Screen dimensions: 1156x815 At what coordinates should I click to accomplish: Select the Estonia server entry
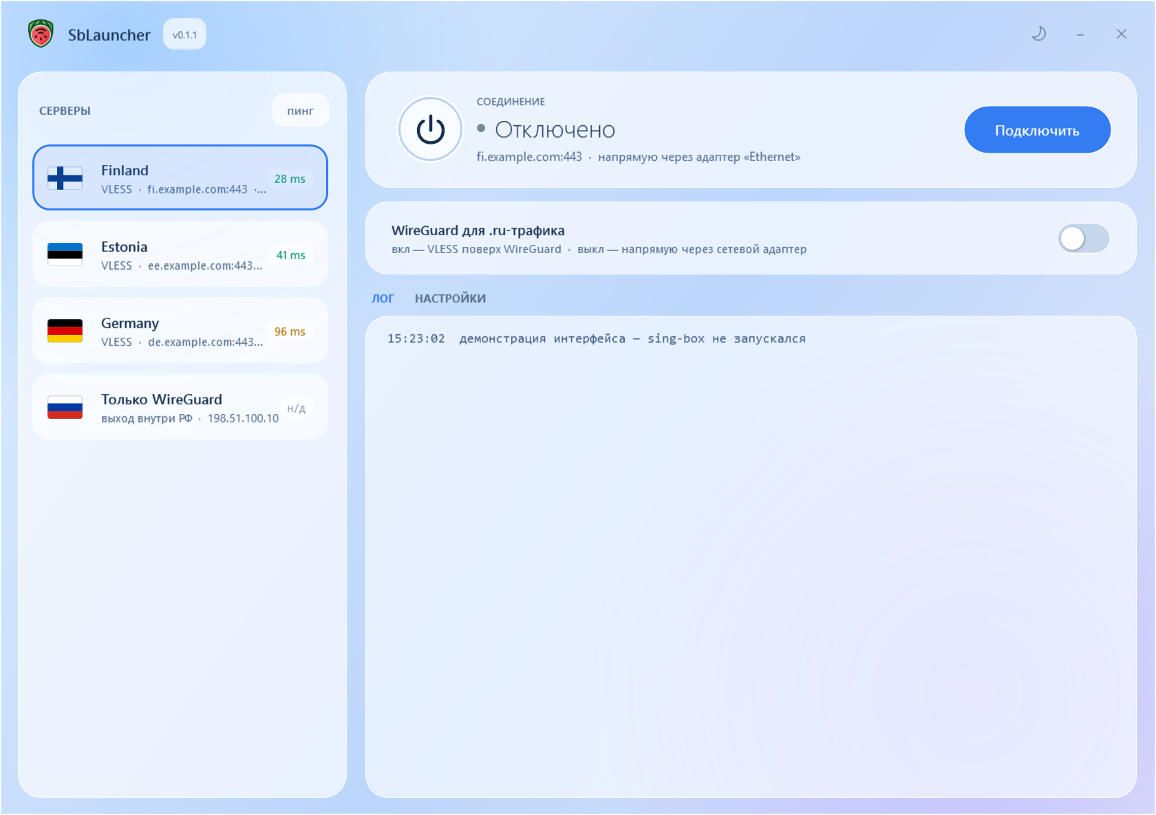click(180, 254)
